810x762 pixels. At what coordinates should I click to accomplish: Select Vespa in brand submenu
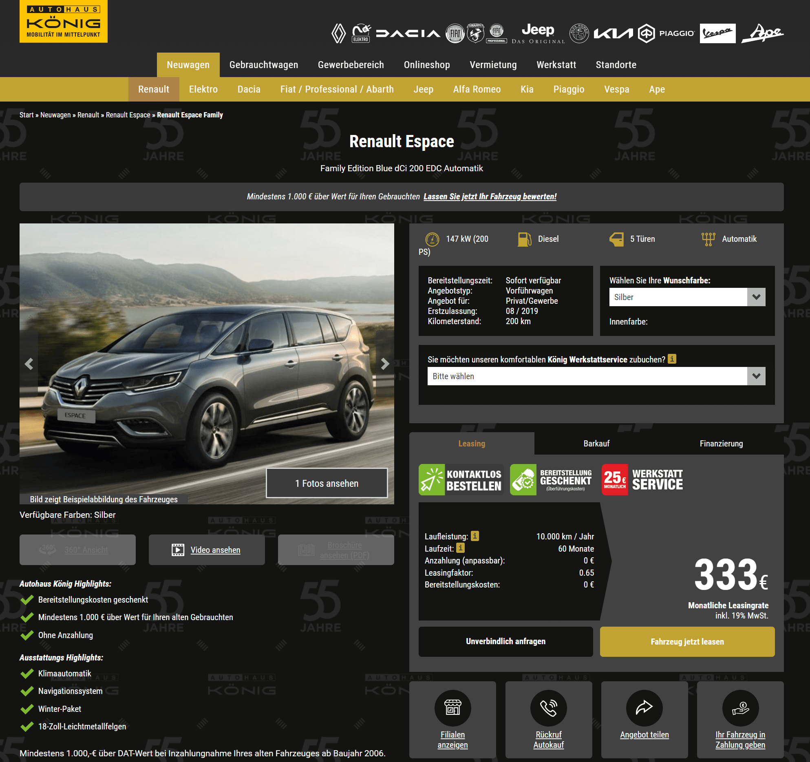pyautogui.click(x=617, y=89)
